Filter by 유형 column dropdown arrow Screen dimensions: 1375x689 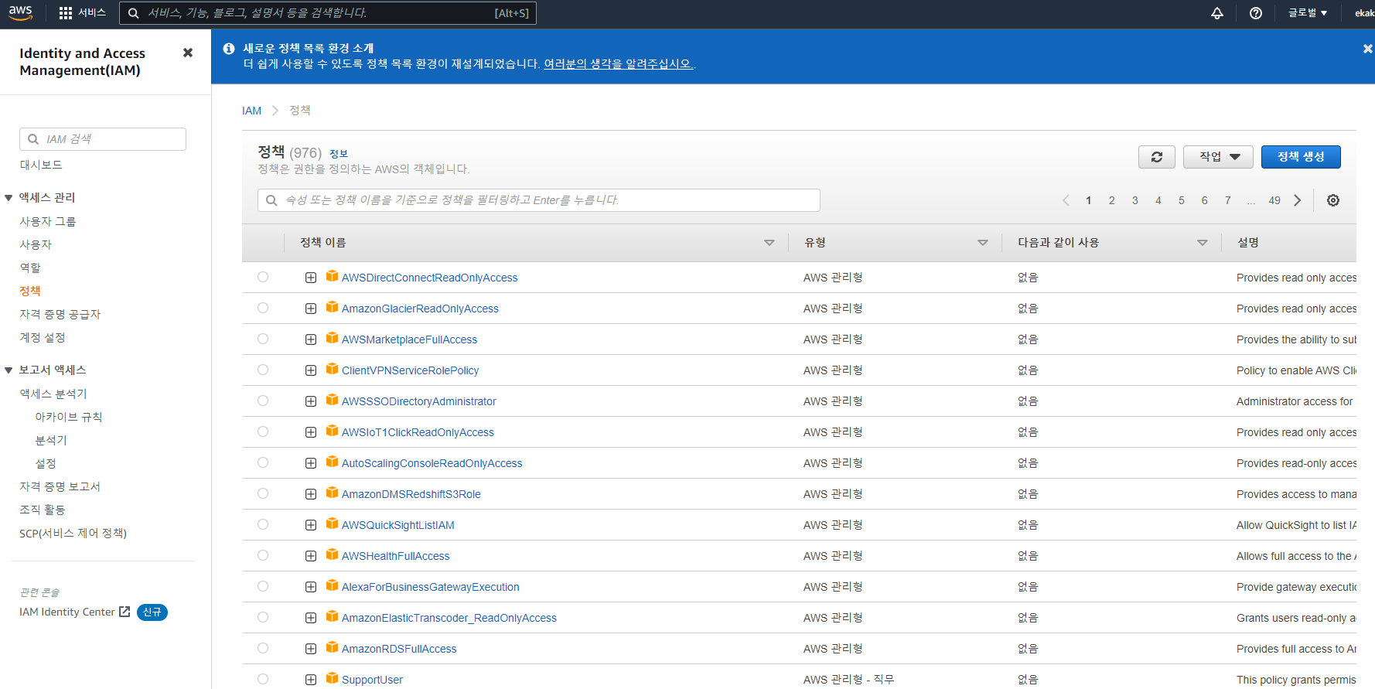click(982, 243)
